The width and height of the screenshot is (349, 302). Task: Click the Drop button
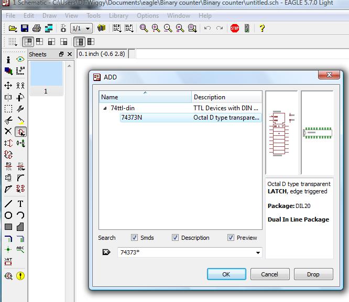313,274
